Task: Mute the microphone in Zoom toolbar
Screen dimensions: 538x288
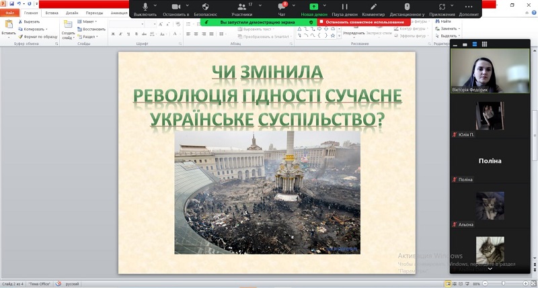Action: (145, 7)
